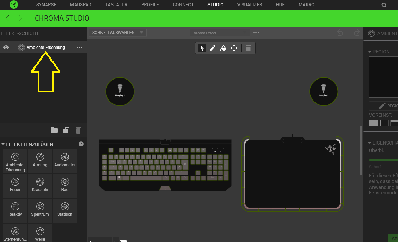The width and height of the screenshot is (398, 242).
Task: Open the Synapse tab
Action: pyautogui.click(x=46, y=5)
